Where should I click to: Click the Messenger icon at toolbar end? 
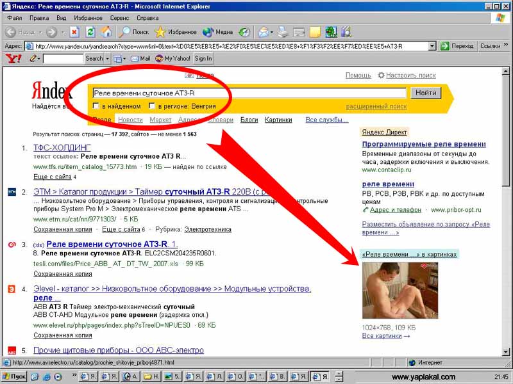(x=346, y=32)
